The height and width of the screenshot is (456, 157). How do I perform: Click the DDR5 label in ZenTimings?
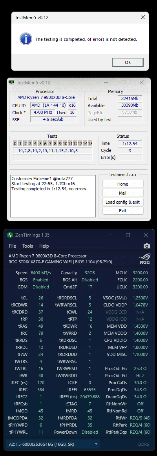coord(144,444)
